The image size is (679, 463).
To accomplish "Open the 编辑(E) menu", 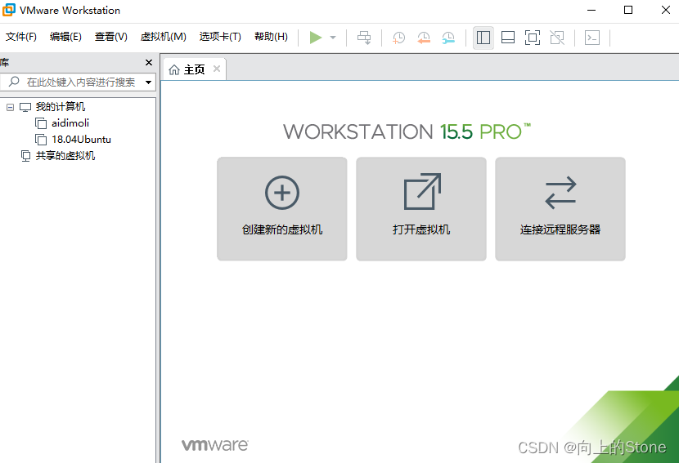I will (x=65, y=37).
